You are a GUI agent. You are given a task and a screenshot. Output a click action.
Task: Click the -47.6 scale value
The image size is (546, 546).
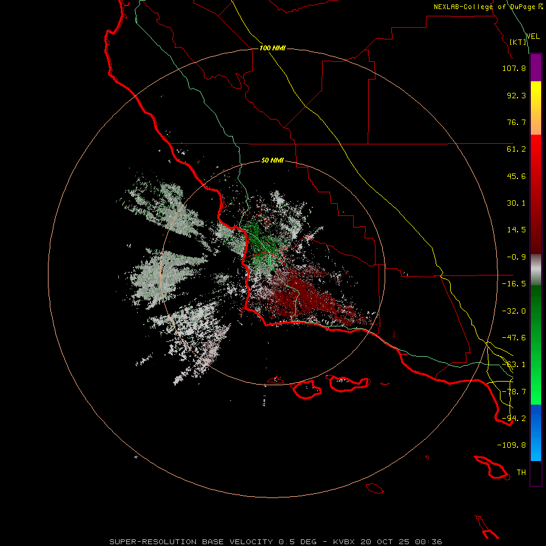[514, 338]
